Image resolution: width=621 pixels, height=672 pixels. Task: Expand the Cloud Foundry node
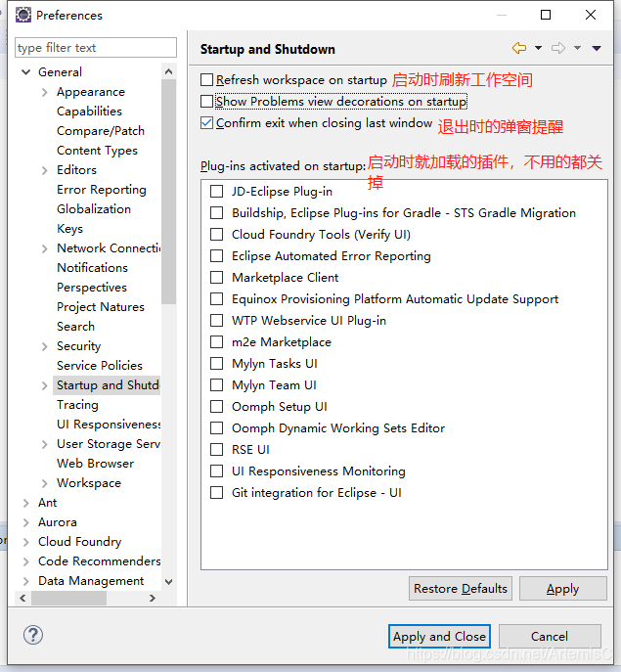[26, 542]
